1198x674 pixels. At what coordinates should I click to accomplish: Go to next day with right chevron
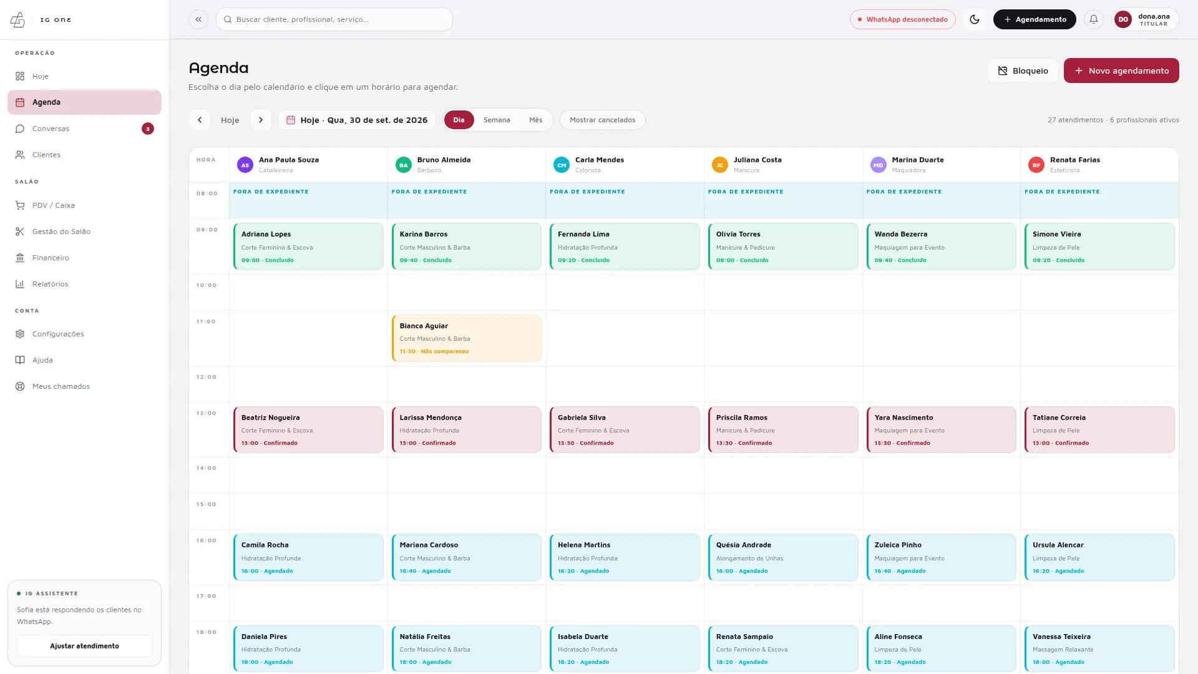click(x=261, y=120)
